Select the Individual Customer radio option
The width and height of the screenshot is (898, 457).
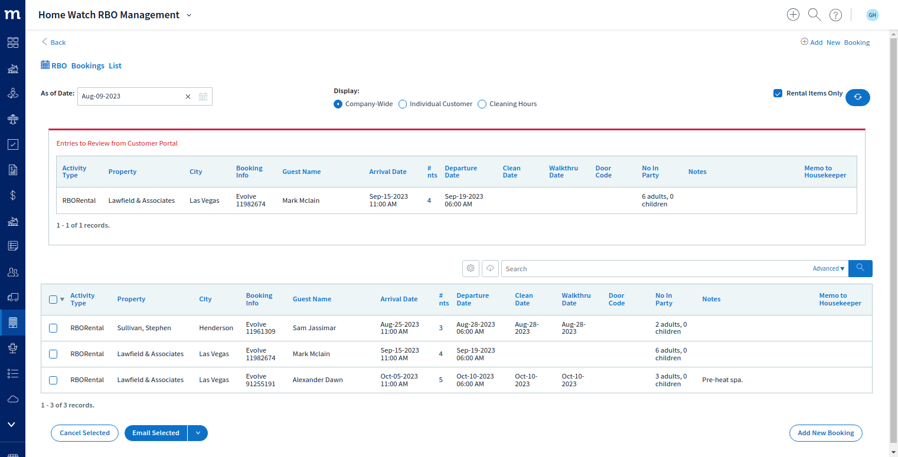pyautogui.click(x=403, y=104)
